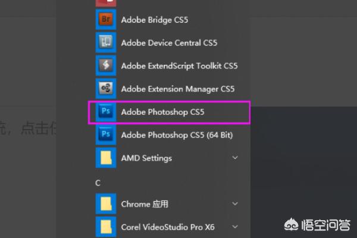357x238 pixels.
Task: Select Adobe Device Central CS5 label
Action: click(x=169, y=43)
